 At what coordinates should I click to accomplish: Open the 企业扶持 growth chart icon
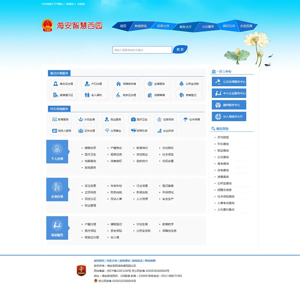coord(159,131)
